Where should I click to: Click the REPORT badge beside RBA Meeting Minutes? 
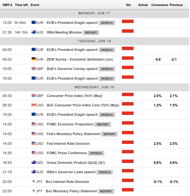coord(91,33)
